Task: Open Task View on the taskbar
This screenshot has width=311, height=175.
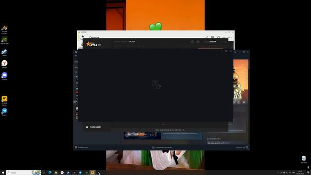Action: point(44,173)
